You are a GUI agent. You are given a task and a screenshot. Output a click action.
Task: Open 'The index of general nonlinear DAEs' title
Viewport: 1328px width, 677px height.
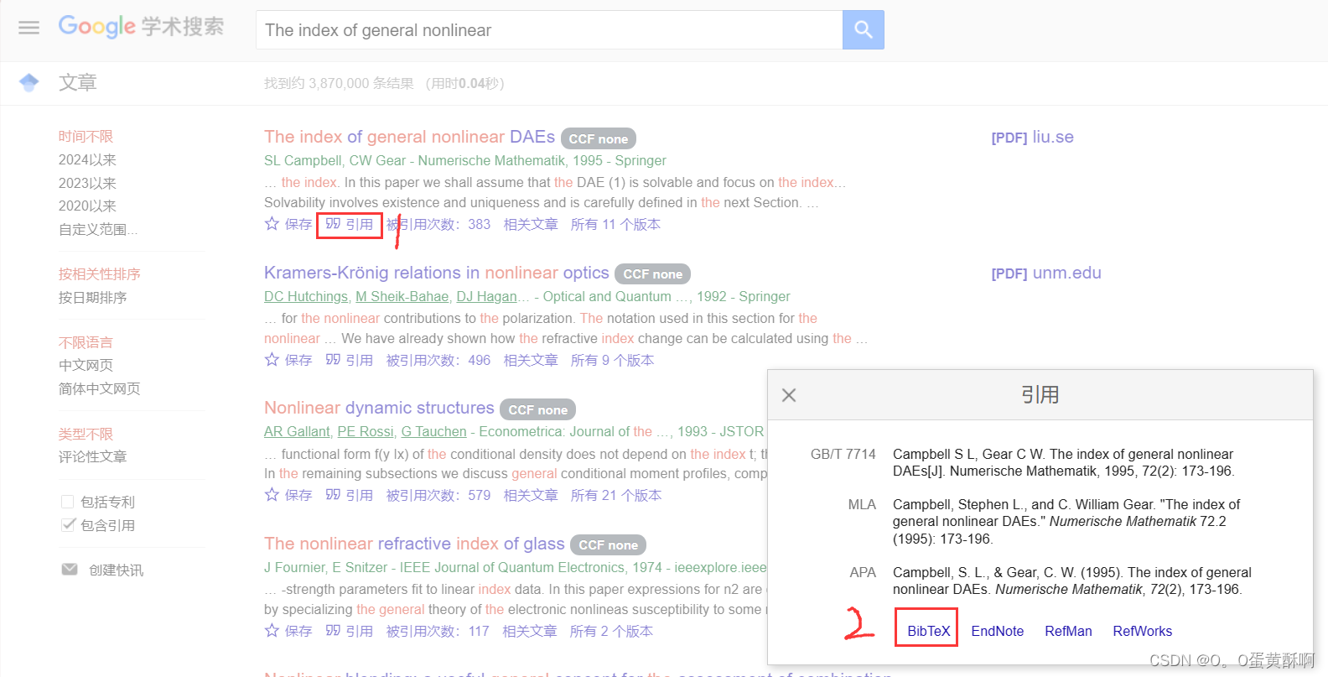point(409,137)
